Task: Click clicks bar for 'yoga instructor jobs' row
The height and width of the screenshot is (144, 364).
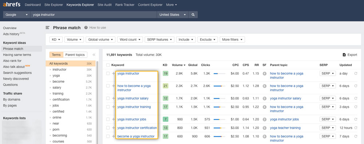Action: [x=219, y=119]
